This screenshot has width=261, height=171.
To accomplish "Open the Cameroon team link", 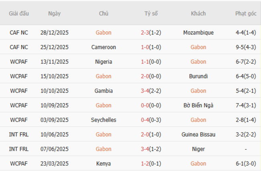I will point(104,47).
